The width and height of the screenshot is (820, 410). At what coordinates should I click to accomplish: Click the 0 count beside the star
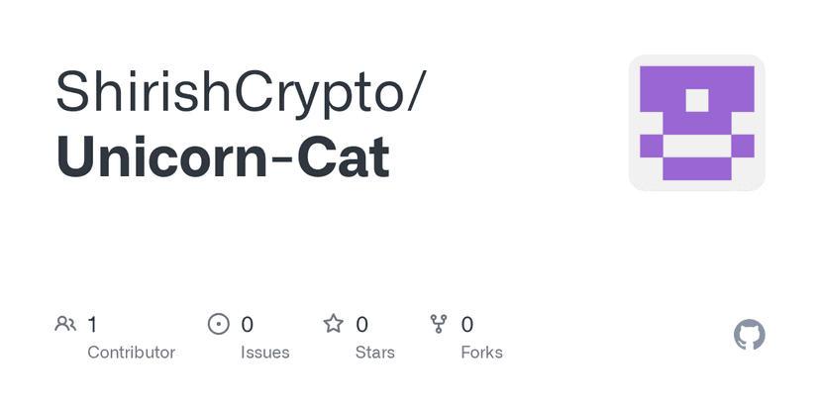pyautogui.click(x=362, y=324)
